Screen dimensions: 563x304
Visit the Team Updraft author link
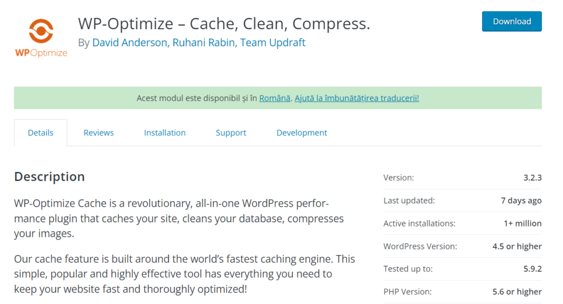273,42
